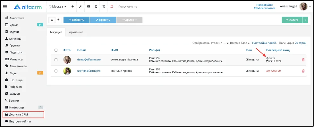This screenshot has height=127, width=314.
Task: Open Финансы in sidebar
Action: pyautogui.click(x=13, y=59)
